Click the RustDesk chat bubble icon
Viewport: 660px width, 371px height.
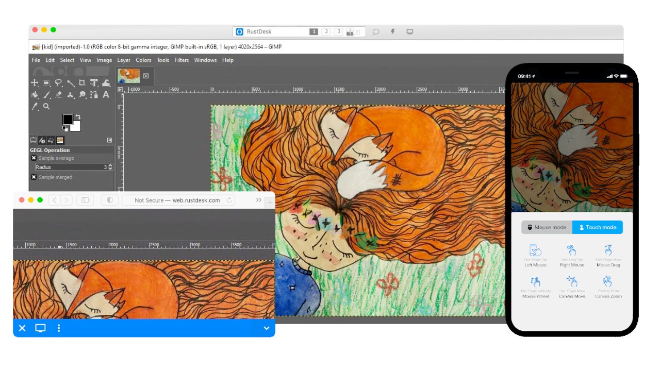[x=376, y=32]
